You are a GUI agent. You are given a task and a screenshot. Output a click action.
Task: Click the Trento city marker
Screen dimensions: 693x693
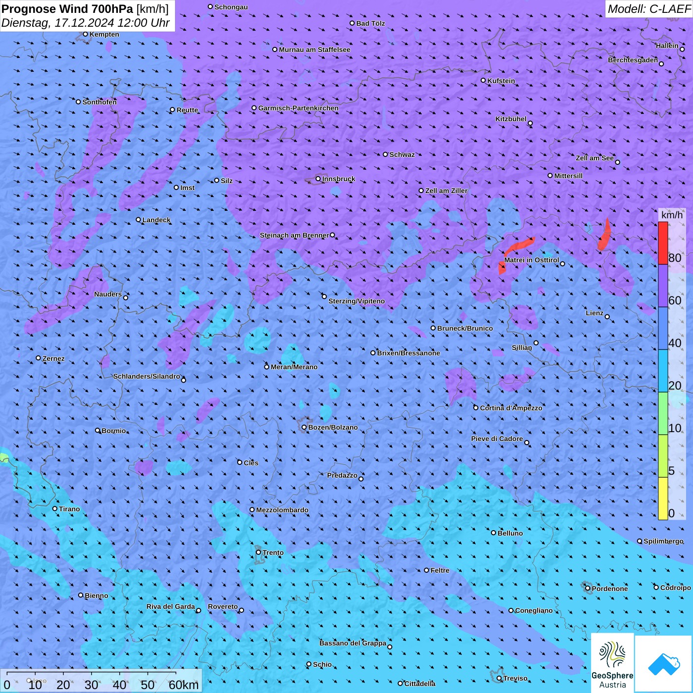click(258, 552)
